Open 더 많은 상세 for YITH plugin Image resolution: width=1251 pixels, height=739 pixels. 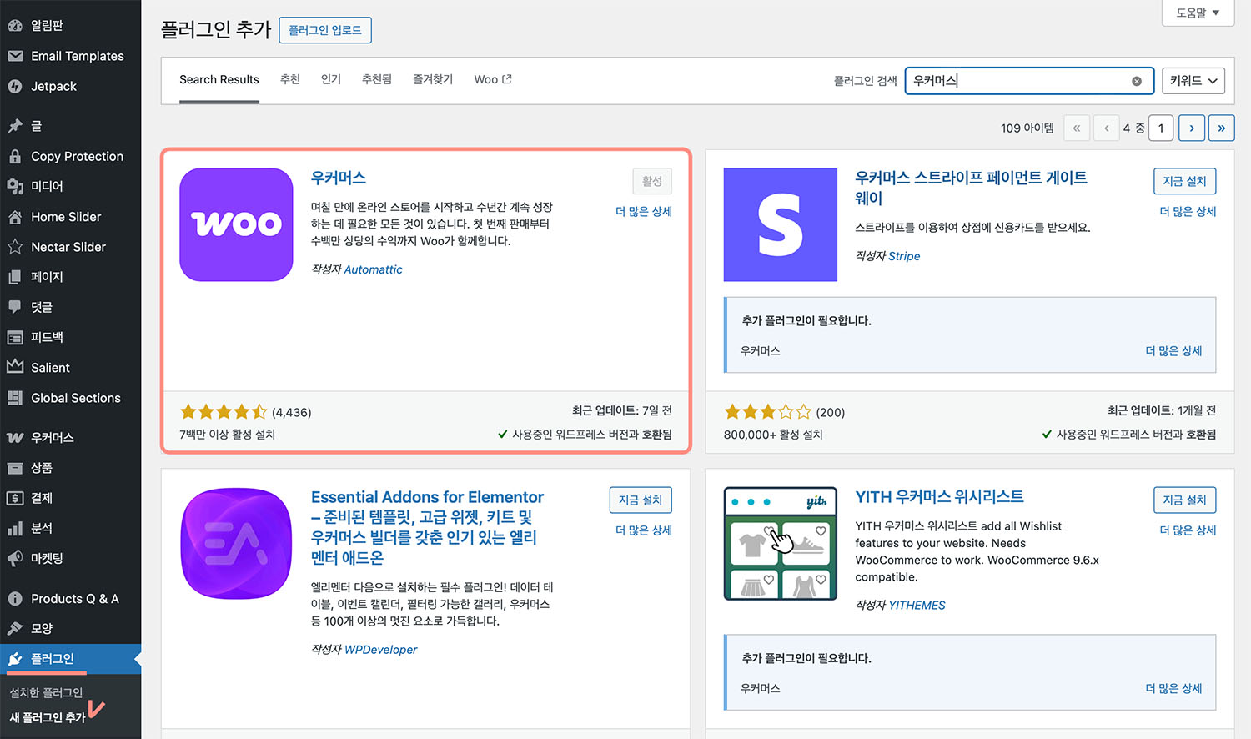tap(1188, 530)
